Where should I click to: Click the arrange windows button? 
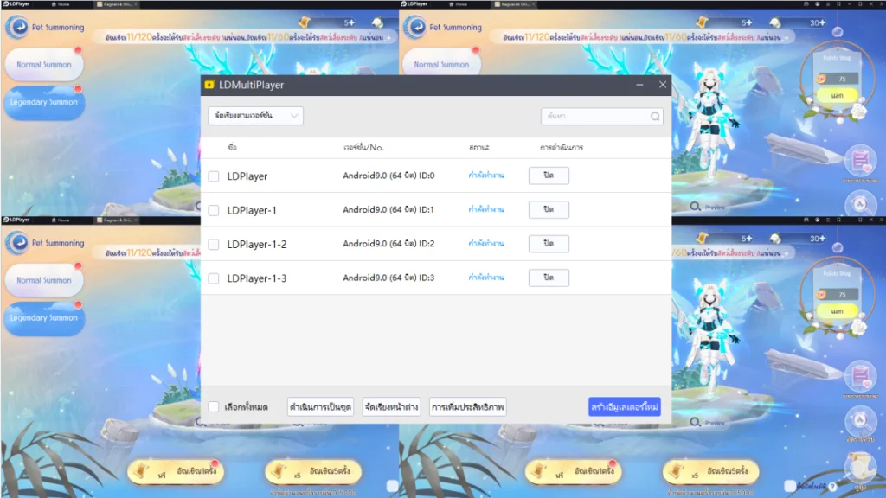[392, 406]
